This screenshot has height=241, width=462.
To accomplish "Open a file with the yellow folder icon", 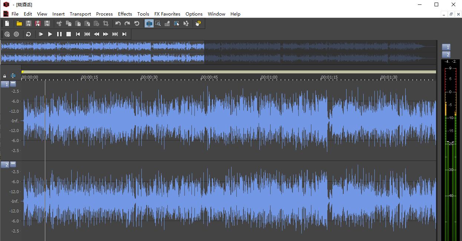I will tap(19, 23).
